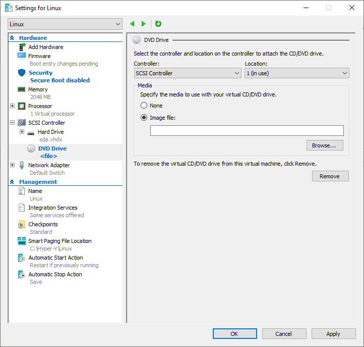The image size is (364, 347).
Task: Select Memory settings
Action: pos(38,89)
